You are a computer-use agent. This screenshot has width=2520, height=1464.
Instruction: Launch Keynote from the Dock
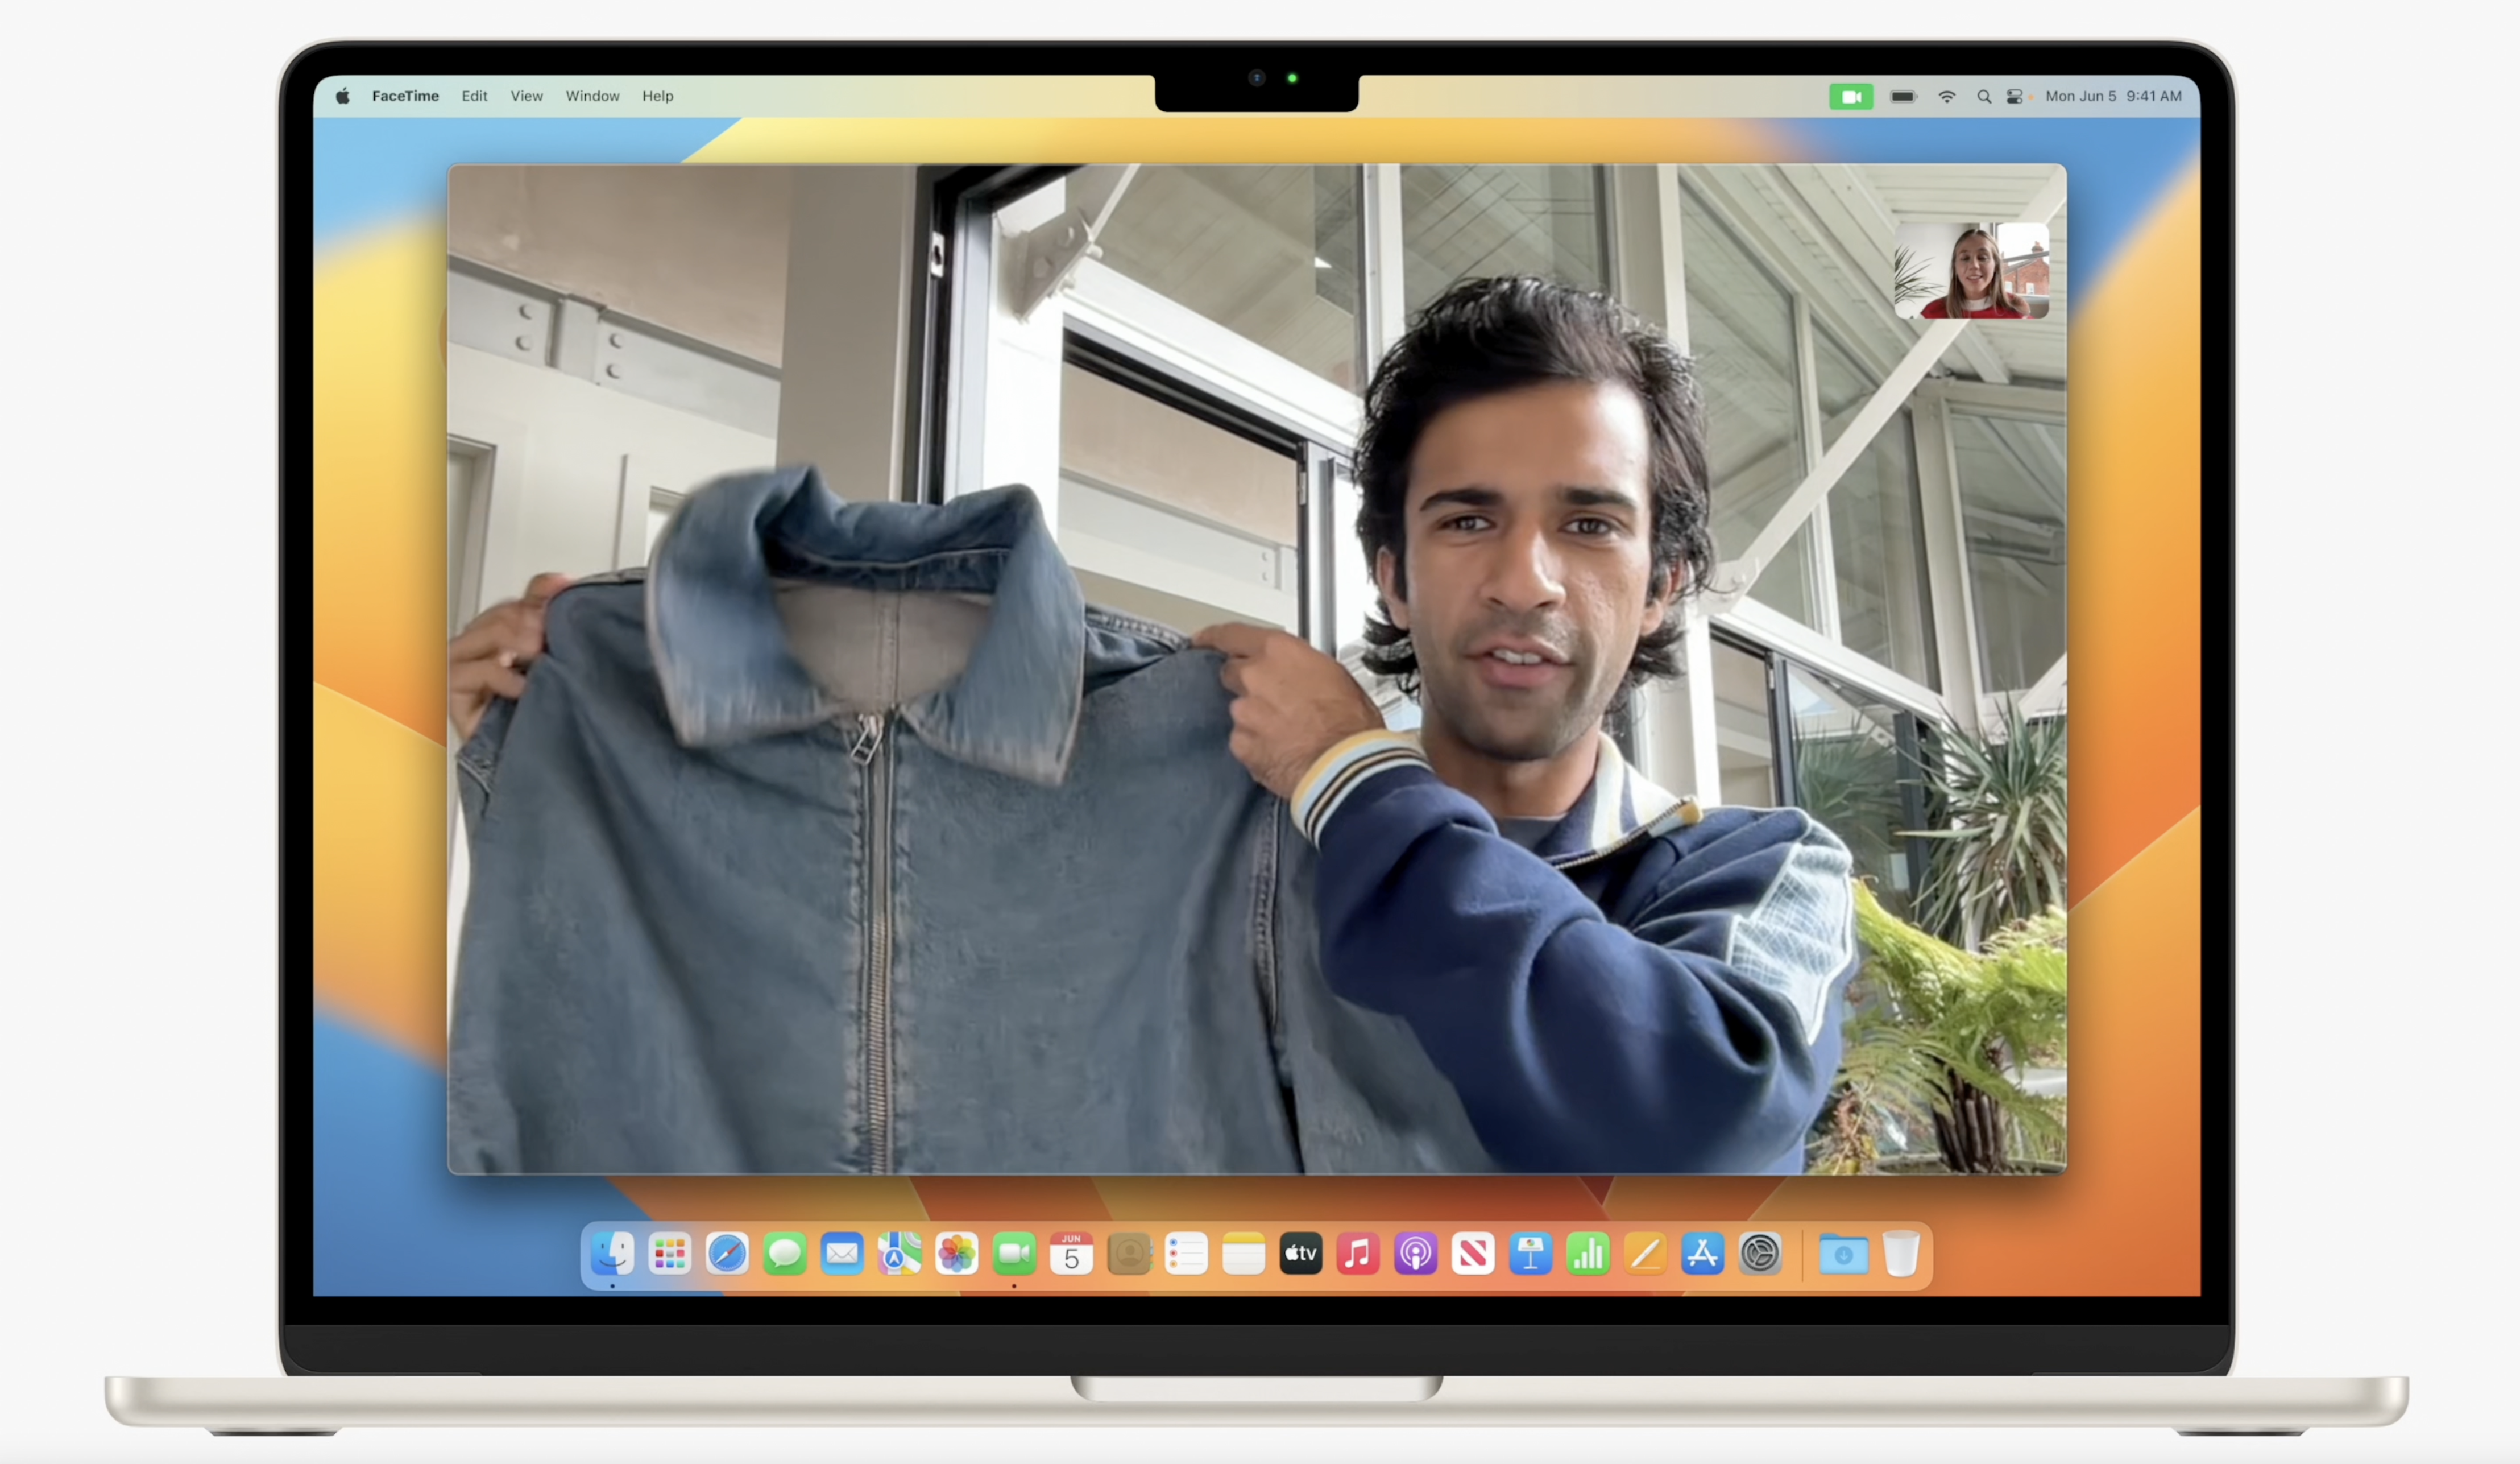click(x=1530, y=1253)
